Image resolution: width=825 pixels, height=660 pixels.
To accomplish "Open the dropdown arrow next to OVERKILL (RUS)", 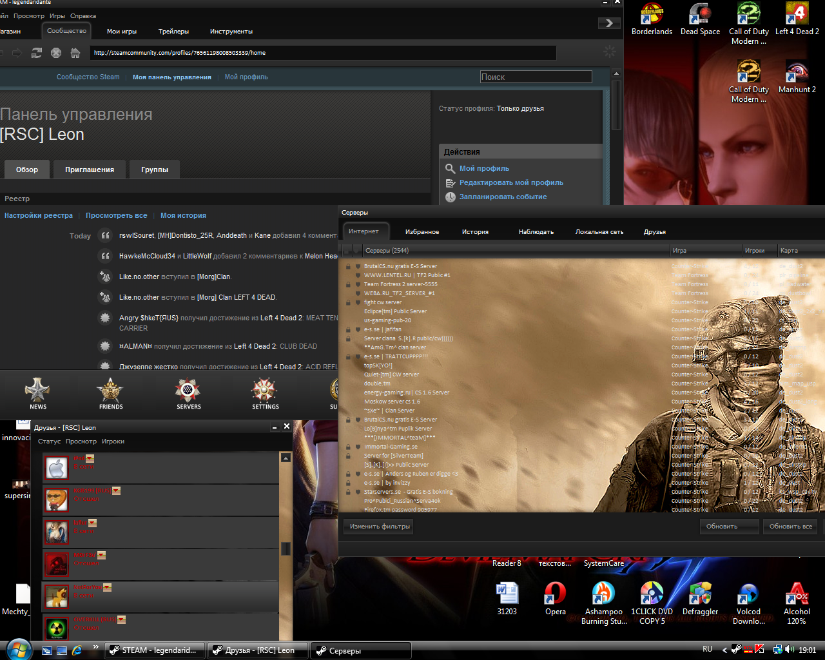I will pyautogui.click(x=121, y=619).
